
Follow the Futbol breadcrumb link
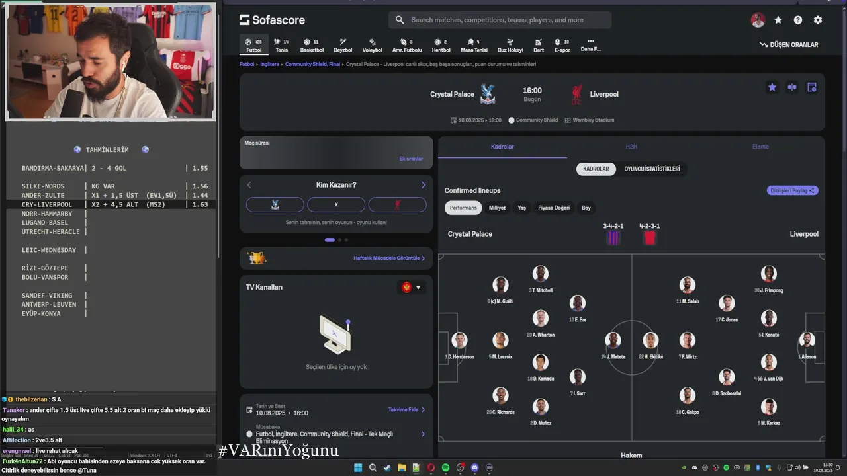[247, 64]
